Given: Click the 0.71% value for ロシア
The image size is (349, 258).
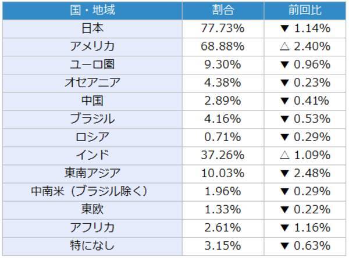Looking at the screenshot, I should [x=224, y=137].
